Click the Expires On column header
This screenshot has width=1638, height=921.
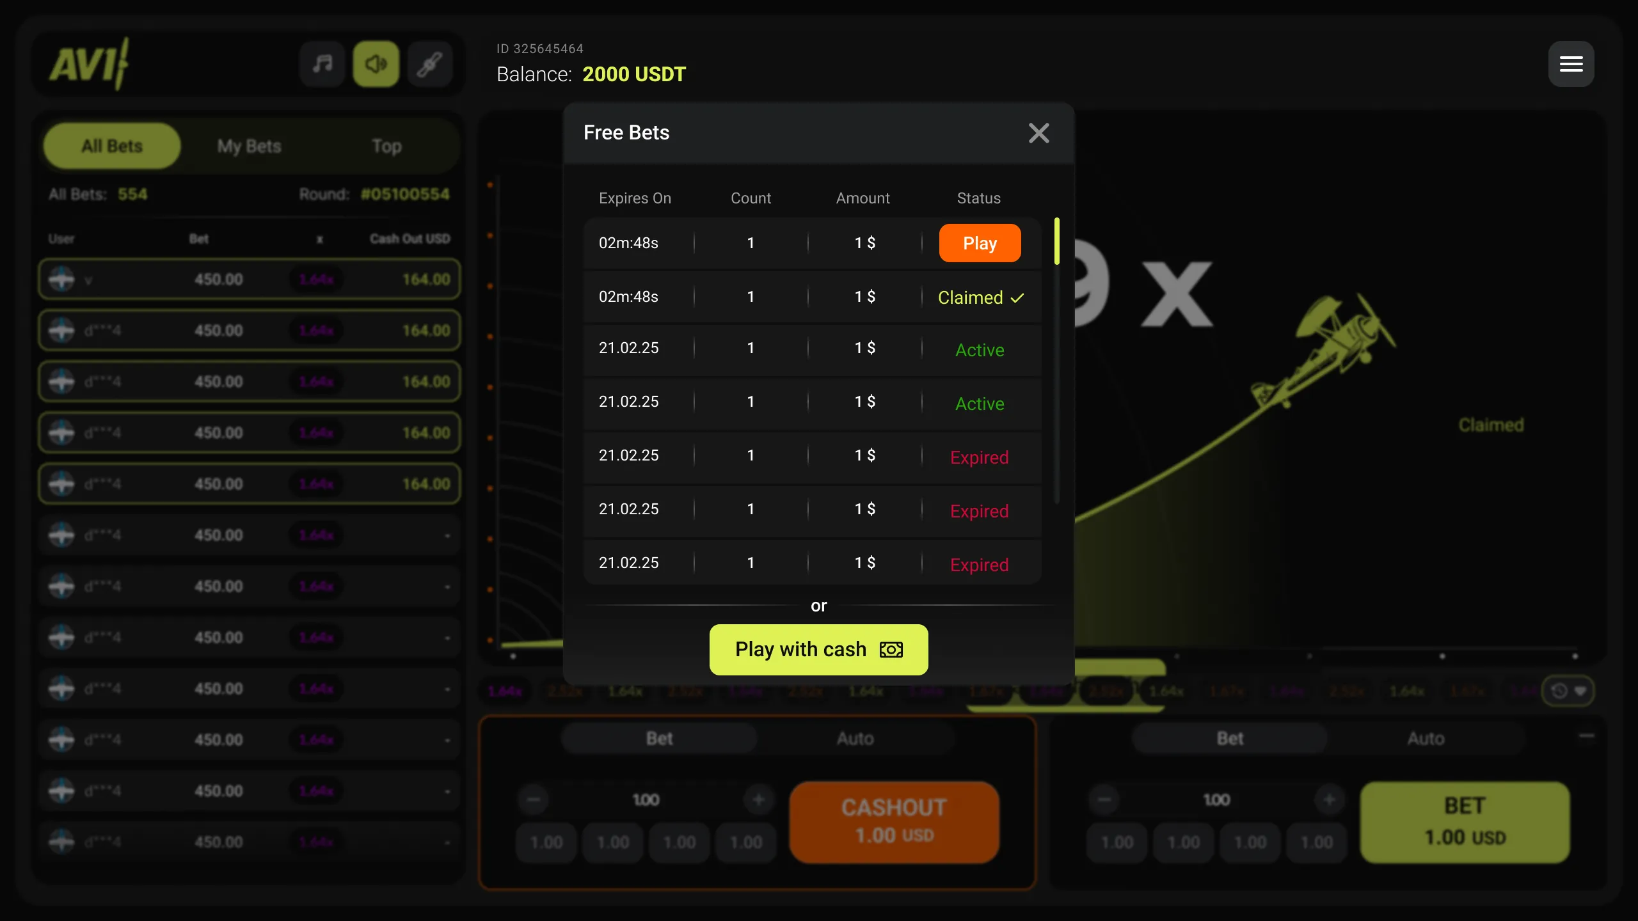pyautogui.click(x=635, y=198)
